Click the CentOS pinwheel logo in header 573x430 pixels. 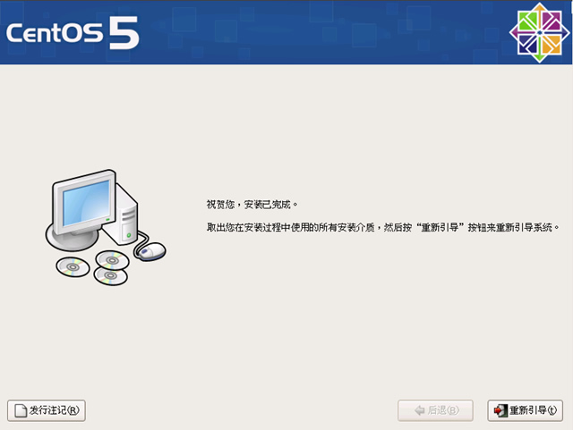pos(539,33)
